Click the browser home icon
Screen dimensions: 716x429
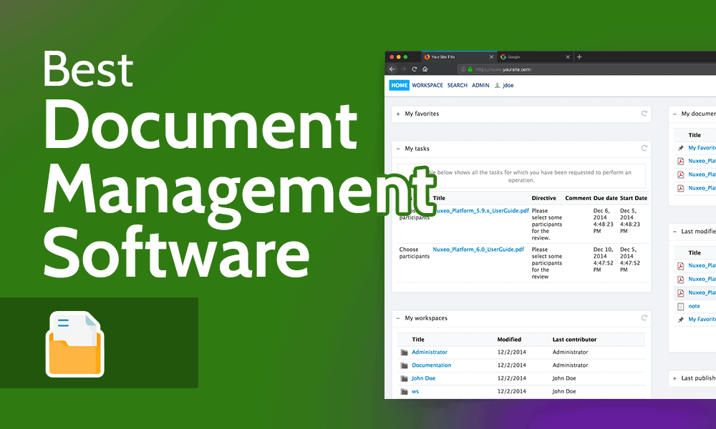(x=425, y=69)
